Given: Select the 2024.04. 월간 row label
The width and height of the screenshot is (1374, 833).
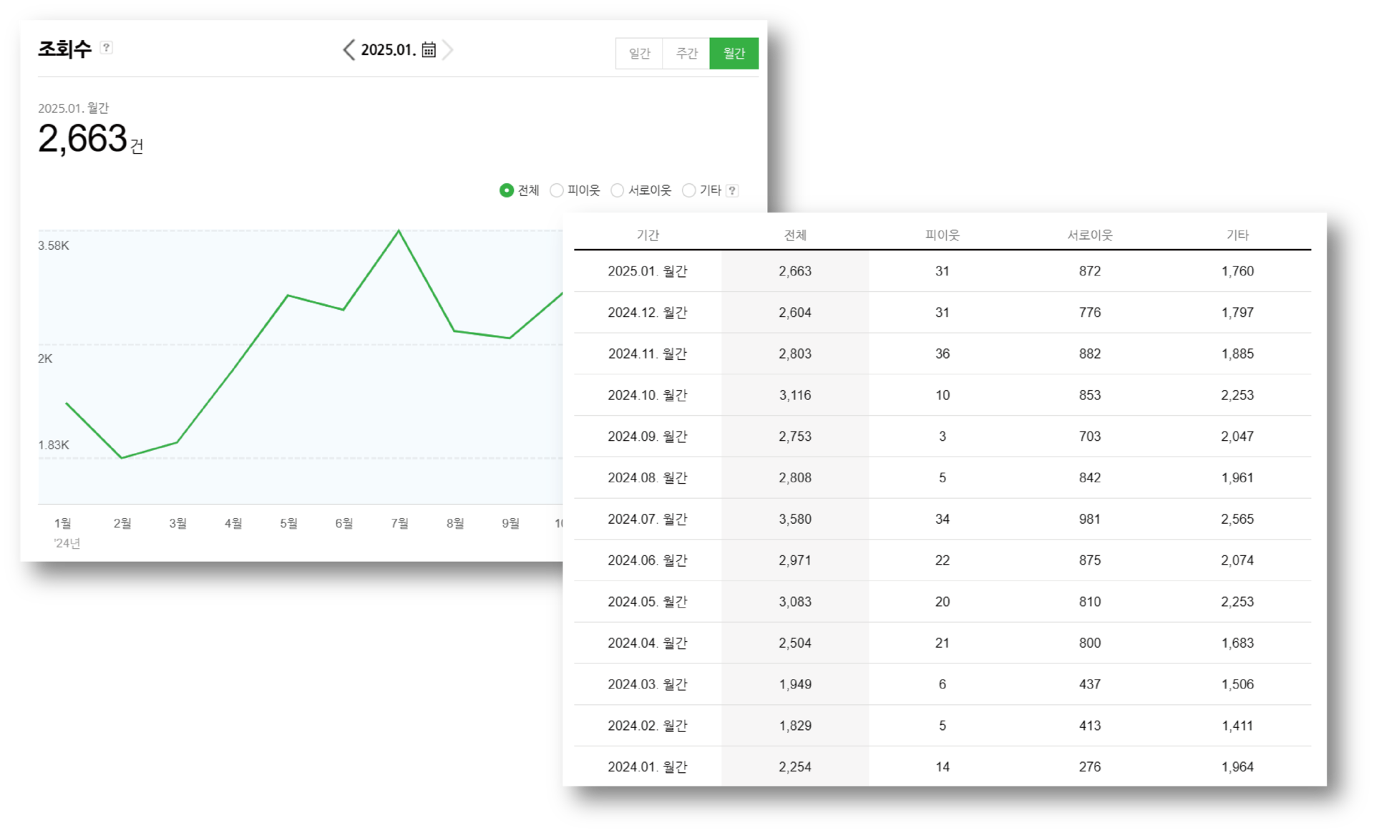Looking at the screenshot, I should 648,643.
